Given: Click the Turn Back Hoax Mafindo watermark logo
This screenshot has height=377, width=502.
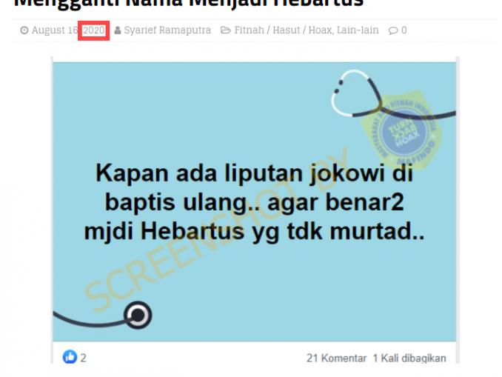Looking at the screenshot, I should point(403,131).
